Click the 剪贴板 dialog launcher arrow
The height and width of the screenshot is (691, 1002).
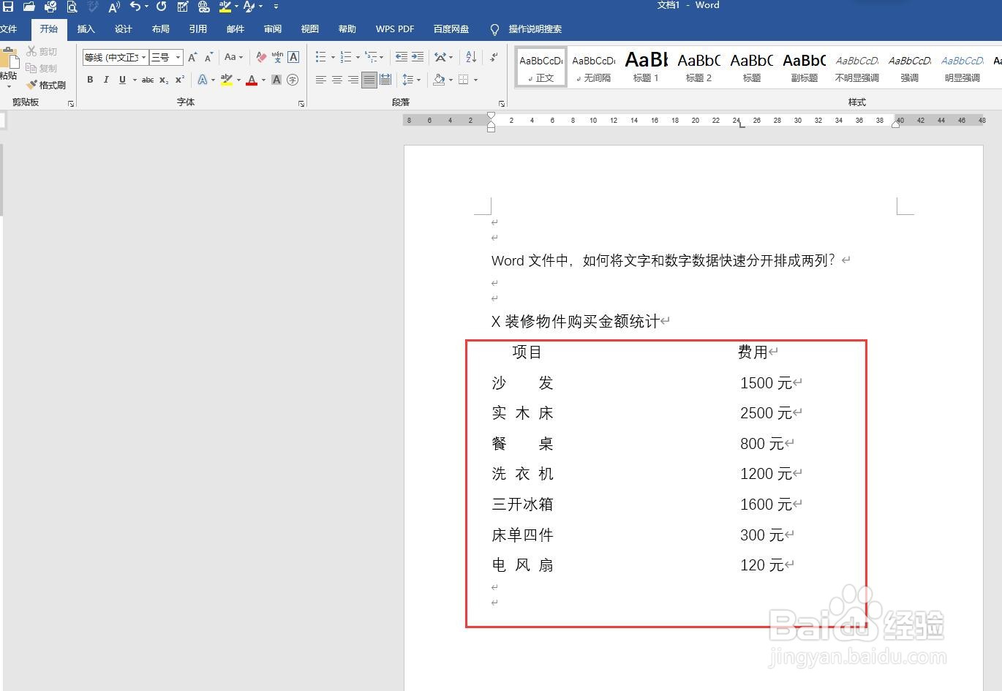click(71, 102)
